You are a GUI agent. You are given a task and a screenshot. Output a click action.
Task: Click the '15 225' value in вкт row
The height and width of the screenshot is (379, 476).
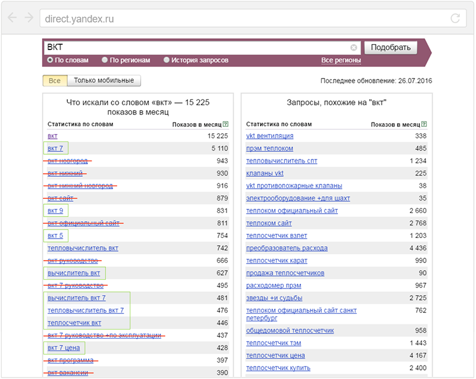pos(218,136)
